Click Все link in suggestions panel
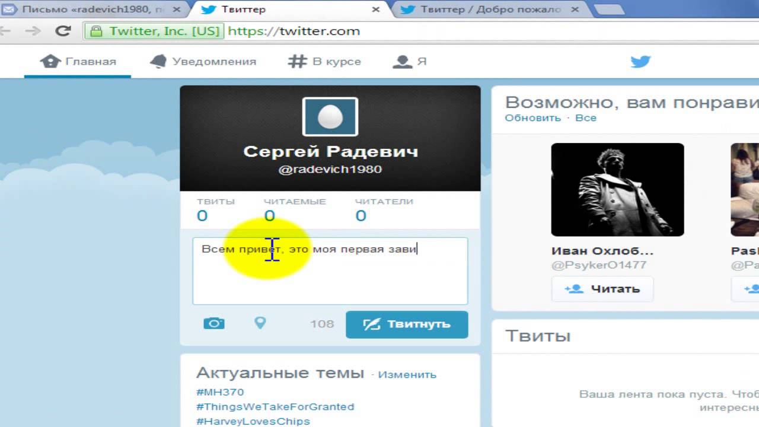 click(586, 118)
